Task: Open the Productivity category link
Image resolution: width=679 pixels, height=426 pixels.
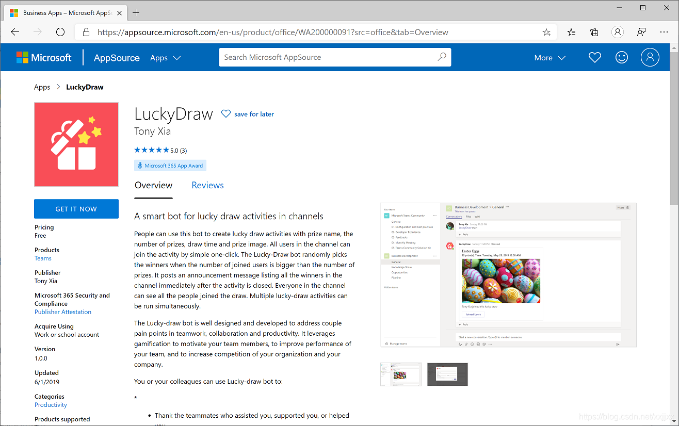Action: pyautogui.click(x=51, y=405)
